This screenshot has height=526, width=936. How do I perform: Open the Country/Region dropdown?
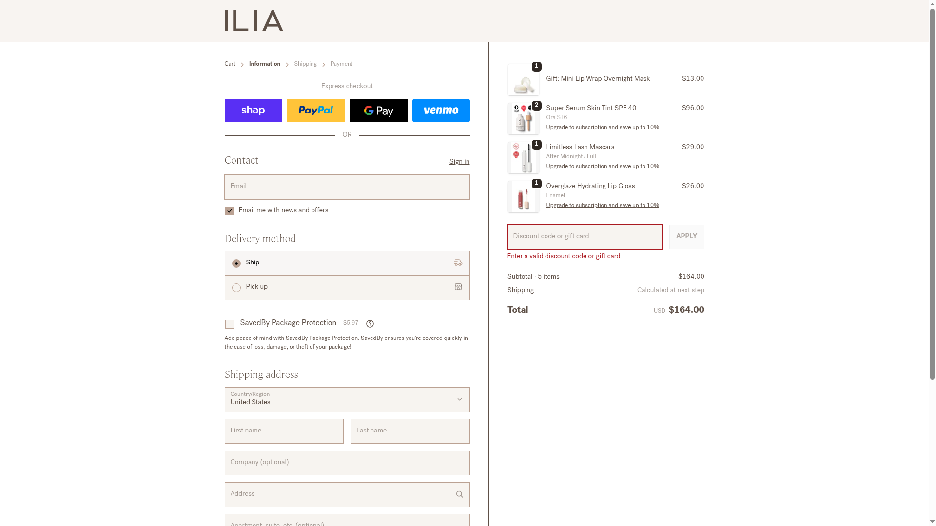tap(347, 399)
